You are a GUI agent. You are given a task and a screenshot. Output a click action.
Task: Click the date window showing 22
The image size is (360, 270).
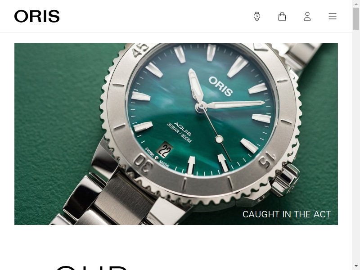coord(164,150)
